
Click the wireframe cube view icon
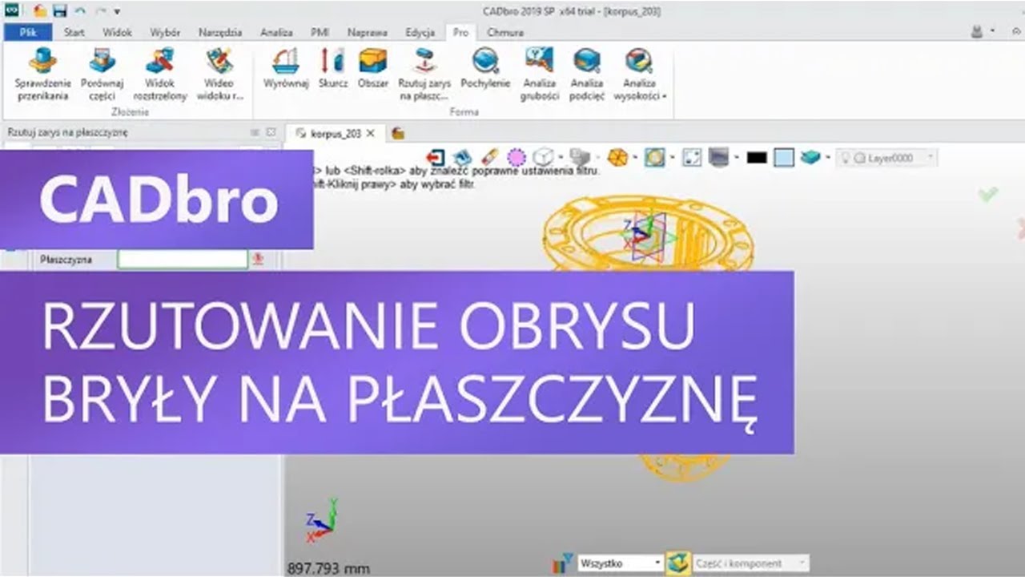pyautogui.click(x=543, y=157)
